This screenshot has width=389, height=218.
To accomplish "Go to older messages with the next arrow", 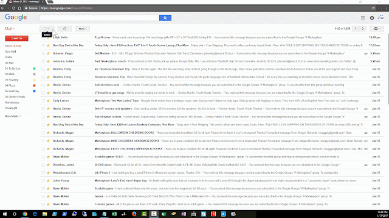I will (x=363, y=28).
